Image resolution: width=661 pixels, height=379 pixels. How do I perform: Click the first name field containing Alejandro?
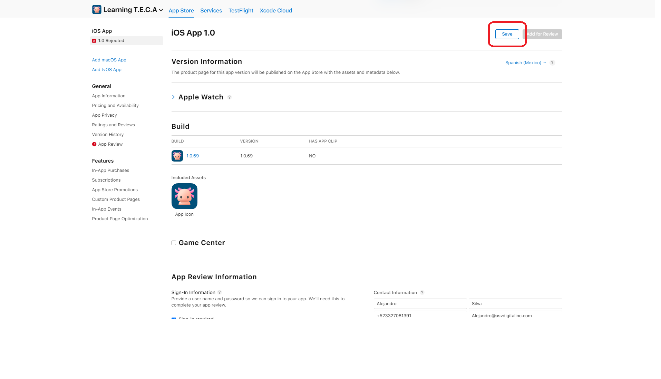(420, 304)
